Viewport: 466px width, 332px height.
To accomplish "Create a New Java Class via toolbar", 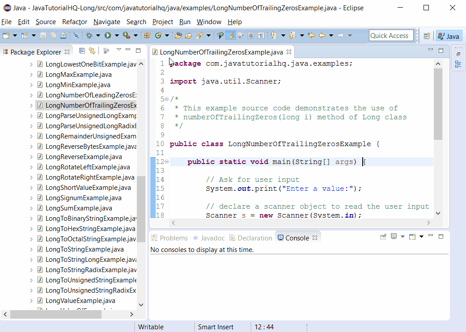I will click(158, 36).
